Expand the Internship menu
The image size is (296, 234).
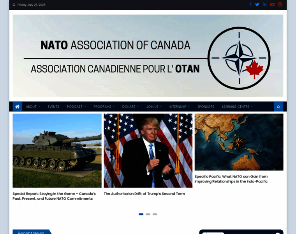click(x=180, y=106)
